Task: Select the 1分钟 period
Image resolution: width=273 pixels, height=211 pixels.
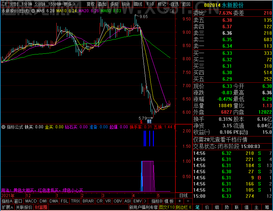Action: (27, 4)
